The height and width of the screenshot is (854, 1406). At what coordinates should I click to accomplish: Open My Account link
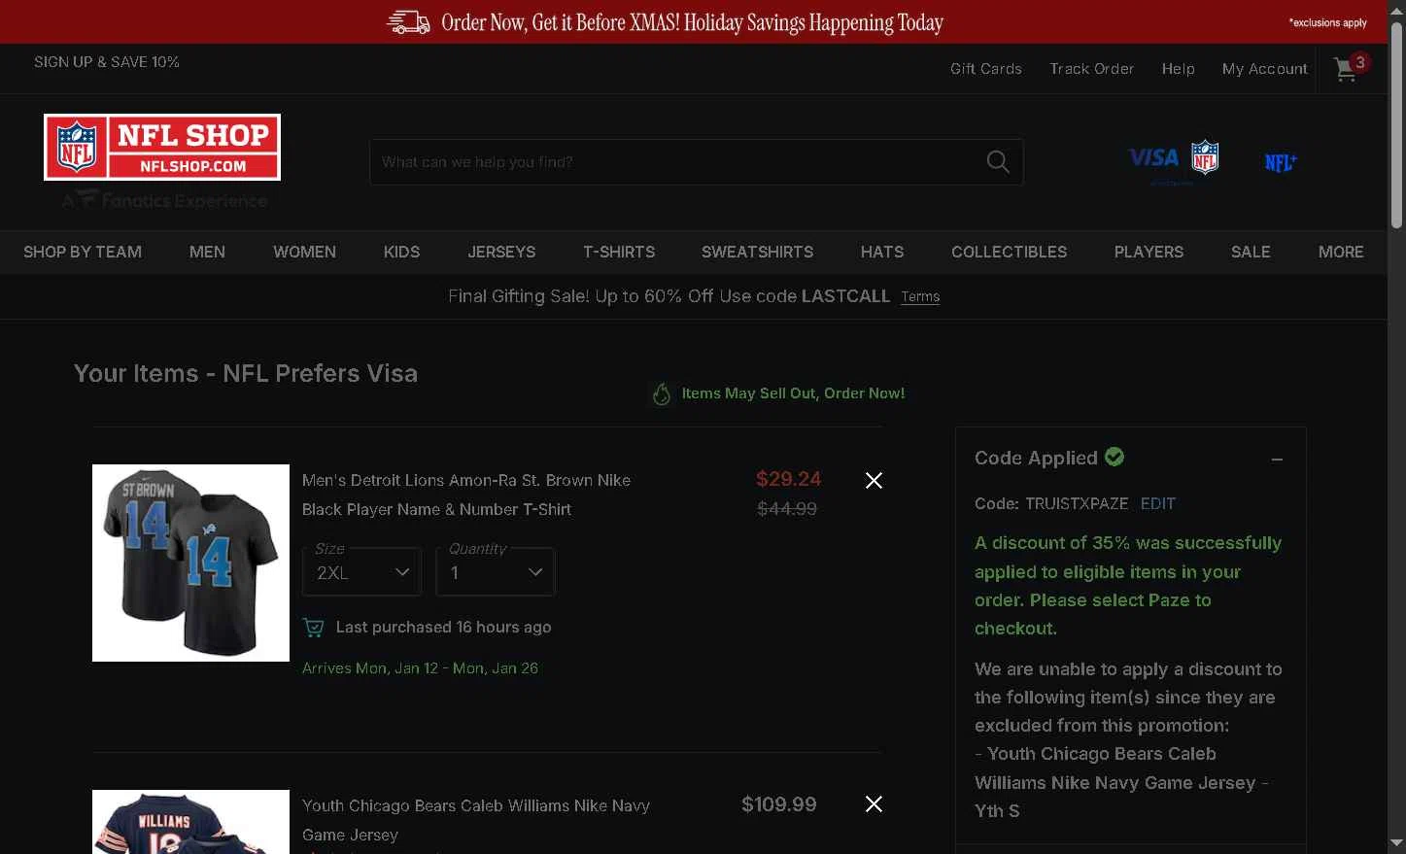1265,69
